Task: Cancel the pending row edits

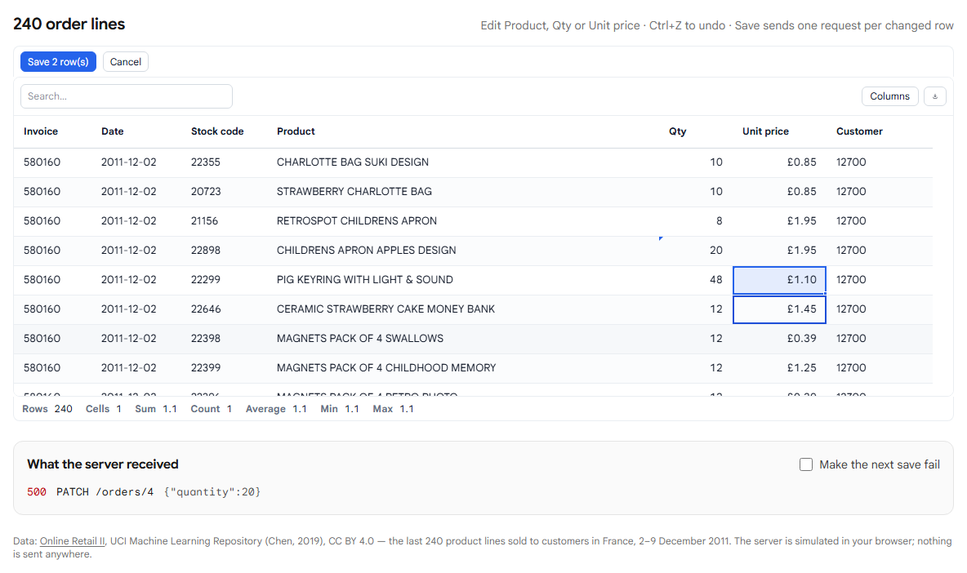Action: coord(126,61)
